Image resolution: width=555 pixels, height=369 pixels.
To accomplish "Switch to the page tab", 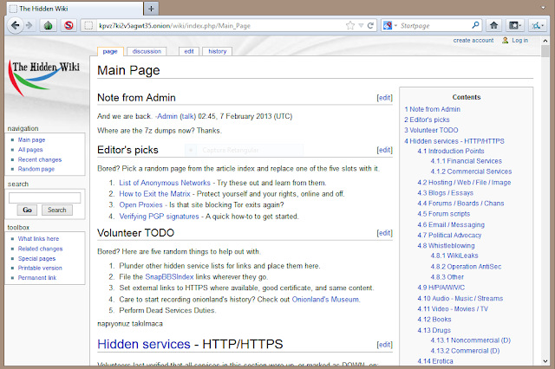I will (x=110, y=52).
